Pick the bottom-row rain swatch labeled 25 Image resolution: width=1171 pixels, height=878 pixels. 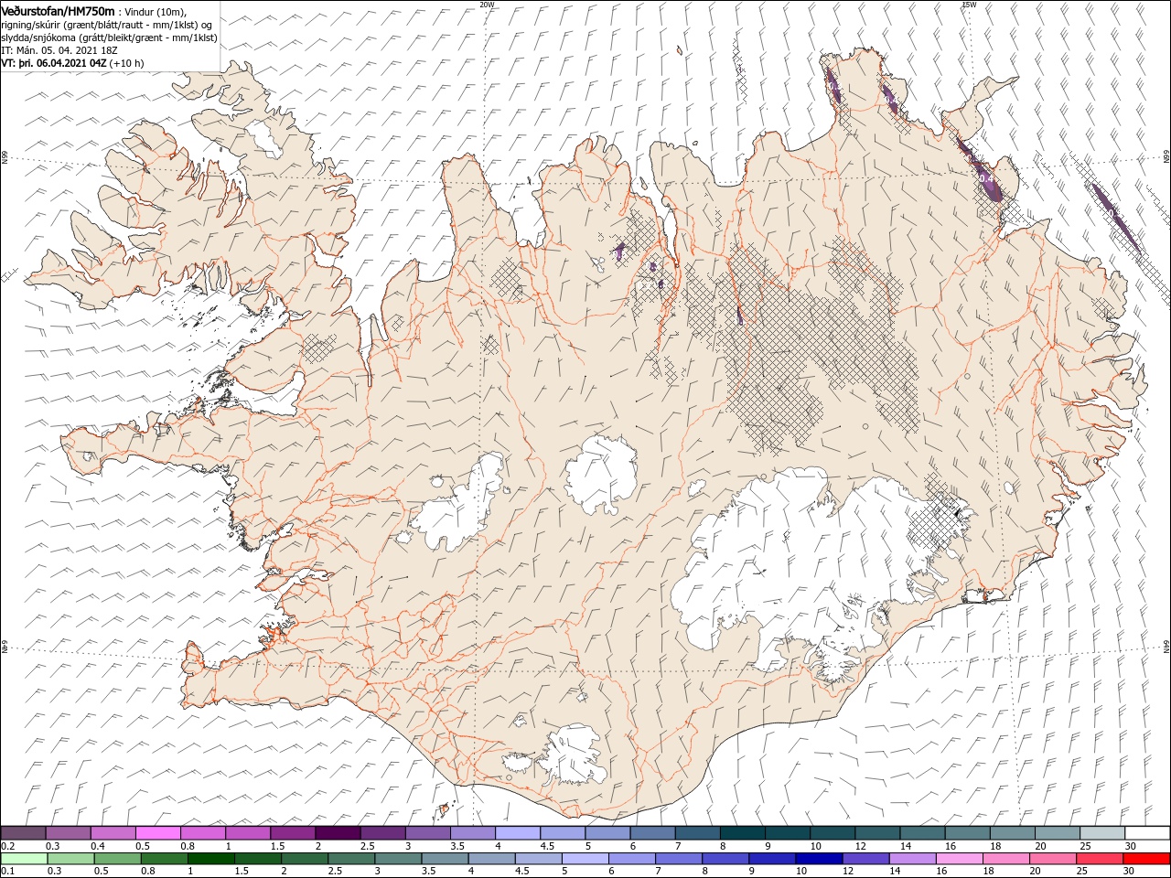coord(1098,859)
